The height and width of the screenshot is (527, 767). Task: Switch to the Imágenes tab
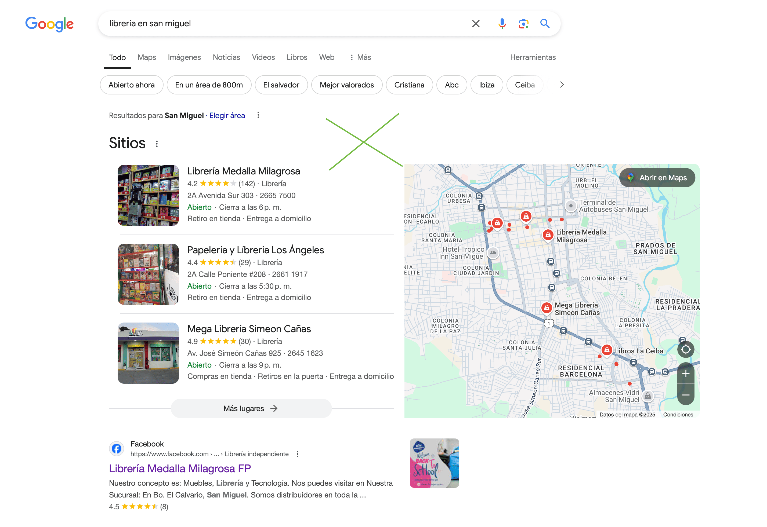point(184,57)
